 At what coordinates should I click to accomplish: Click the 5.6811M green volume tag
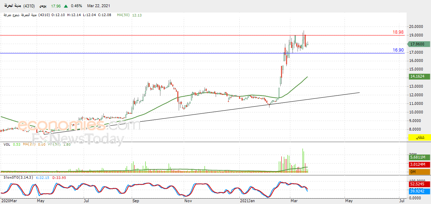(x=417, y=157)
